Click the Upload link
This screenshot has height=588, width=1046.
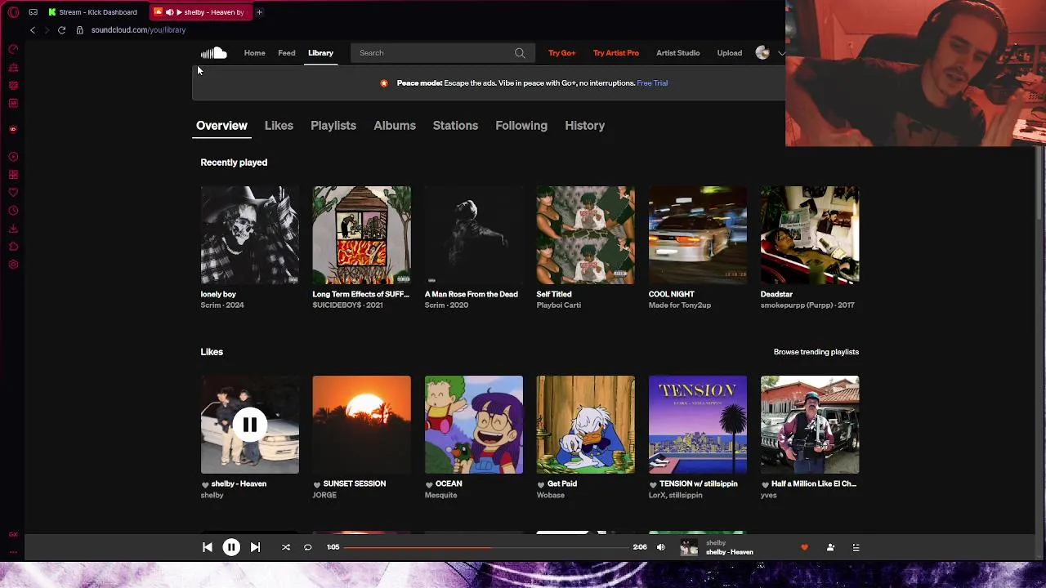(730, 53)
